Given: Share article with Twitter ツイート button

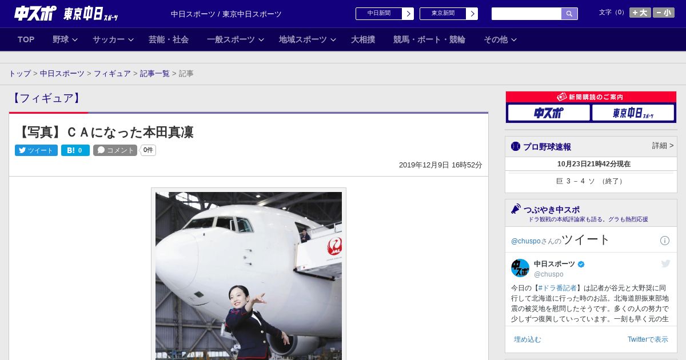Looking at the screenshot, I should tap(36, 150).
